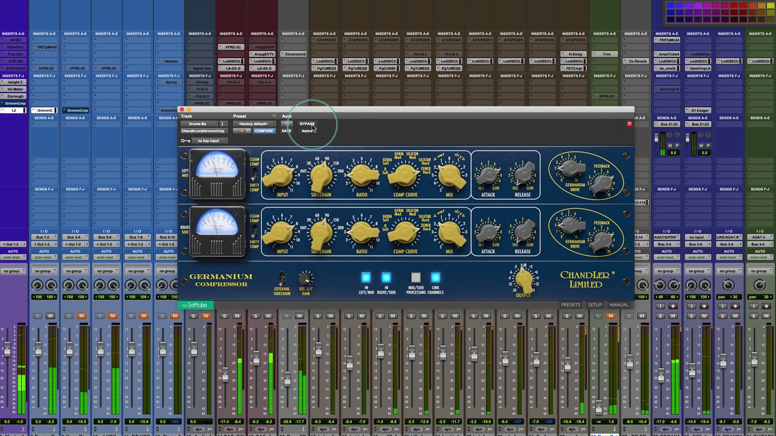Enable MID/SIDE PROCESSING button

coord(415,277)
